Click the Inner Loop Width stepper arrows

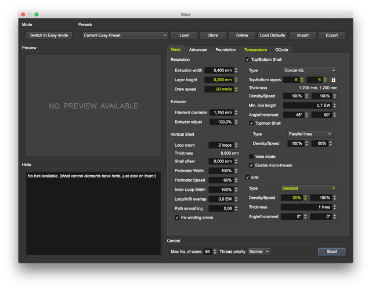coord(236,190)
